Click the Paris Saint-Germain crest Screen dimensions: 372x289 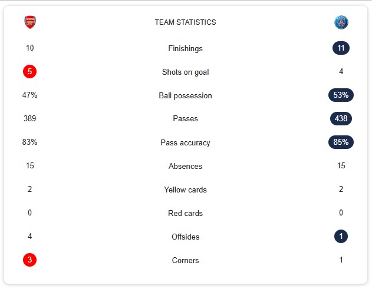tap(341, 22)
